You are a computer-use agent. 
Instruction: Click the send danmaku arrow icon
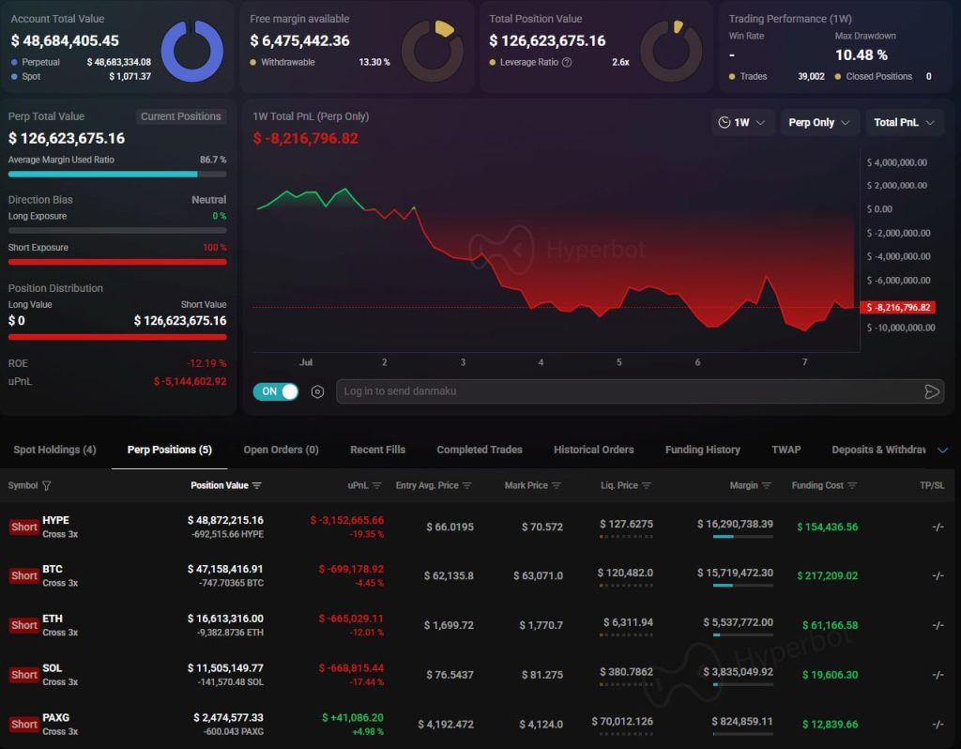932,391
